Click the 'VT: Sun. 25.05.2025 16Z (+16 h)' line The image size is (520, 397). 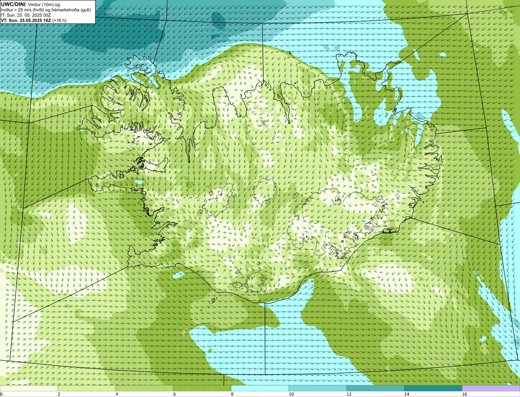[x=34, y=20]
